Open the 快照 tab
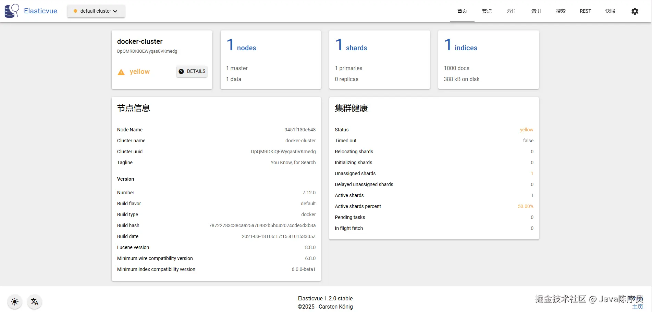 610,11
